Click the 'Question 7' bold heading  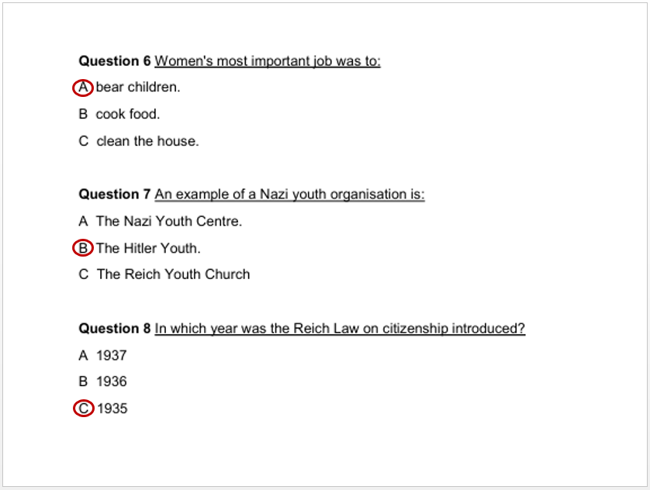(x=115, y=195)
